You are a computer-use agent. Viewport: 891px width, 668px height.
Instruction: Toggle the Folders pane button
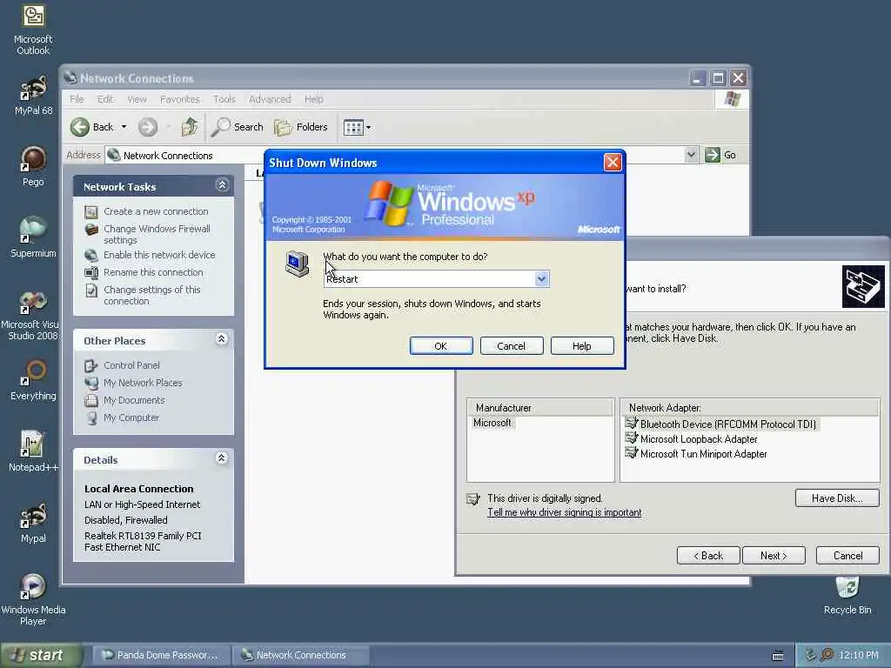click(x=301, y=127)
